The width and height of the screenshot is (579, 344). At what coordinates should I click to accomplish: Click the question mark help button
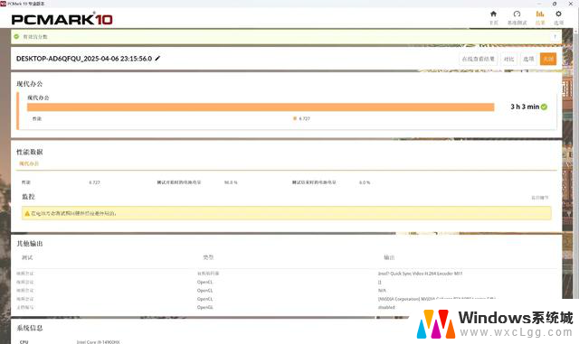click(555, 36)
